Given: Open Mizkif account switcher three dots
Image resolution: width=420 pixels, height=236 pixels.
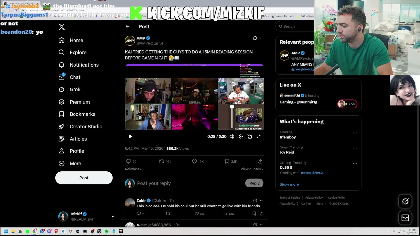Looking at the screenshot, I should tap(114, 217).
